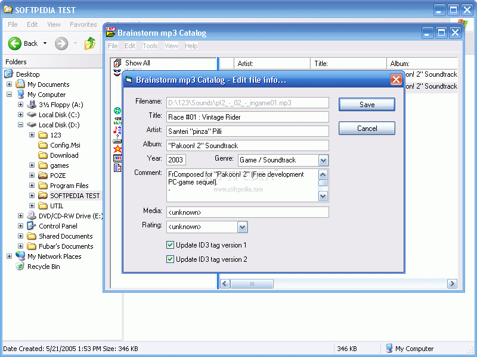Click the Show All music files icon
The image size is (477, 357).
(x=117, y=63)
